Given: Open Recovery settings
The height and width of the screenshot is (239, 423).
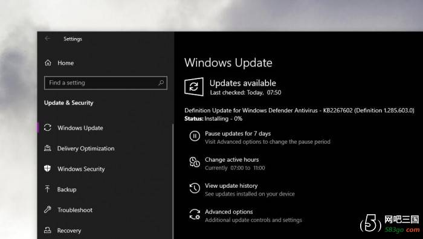Looking at the screenshot, I should (69, 231).
